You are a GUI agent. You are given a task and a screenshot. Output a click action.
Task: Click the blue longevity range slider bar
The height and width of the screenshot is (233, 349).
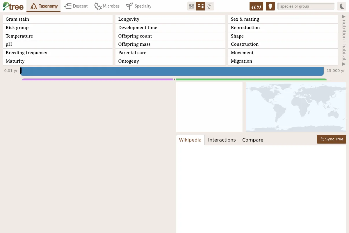(x=172, y=71)
